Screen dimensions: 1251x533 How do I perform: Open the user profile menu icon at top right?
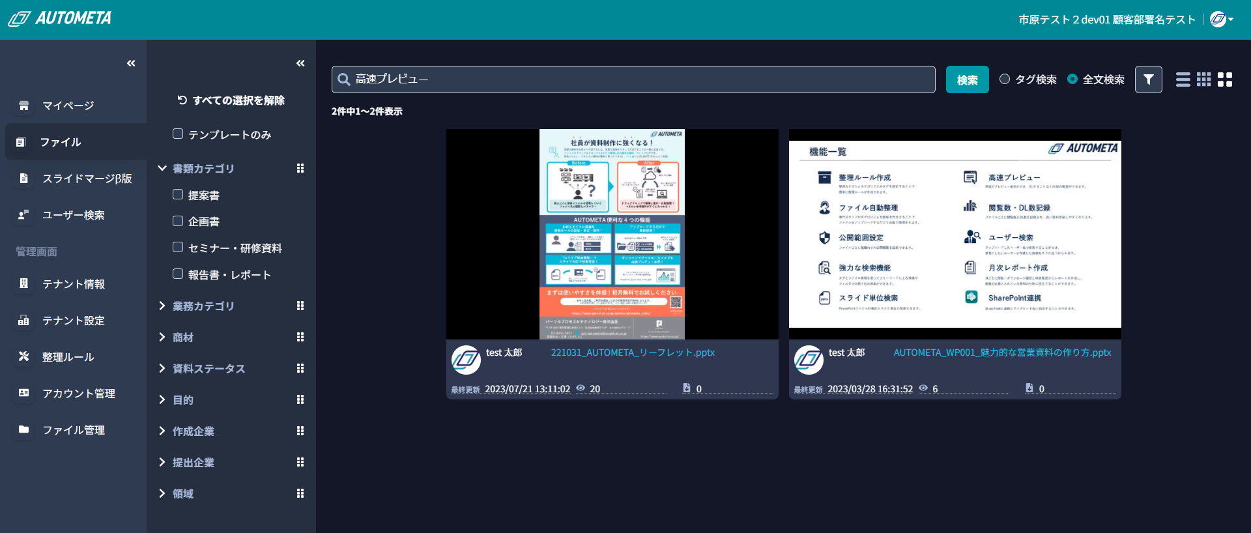(x=1221, y=20)
